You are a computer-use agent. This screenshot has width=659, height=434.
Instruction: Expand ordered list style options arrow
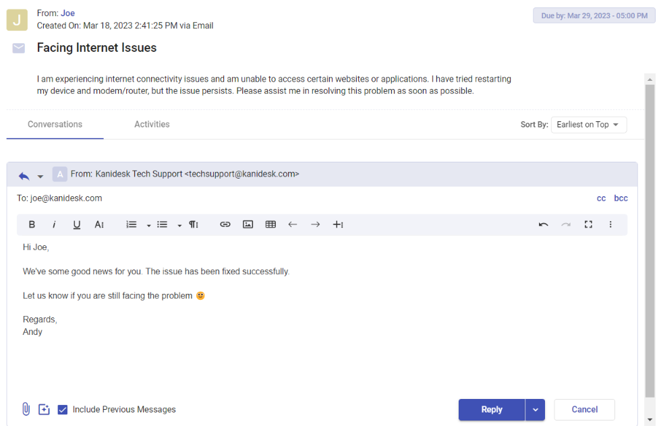tap(148, 225)
